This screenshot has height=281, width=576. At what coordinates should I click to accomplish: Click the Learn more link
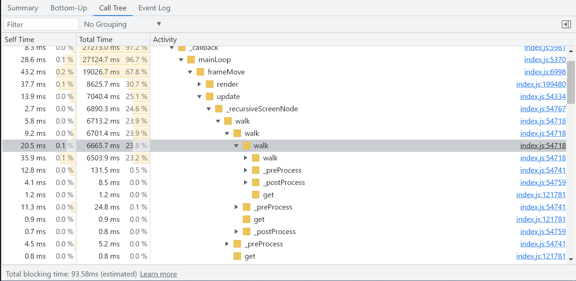(x=159, y=274)
